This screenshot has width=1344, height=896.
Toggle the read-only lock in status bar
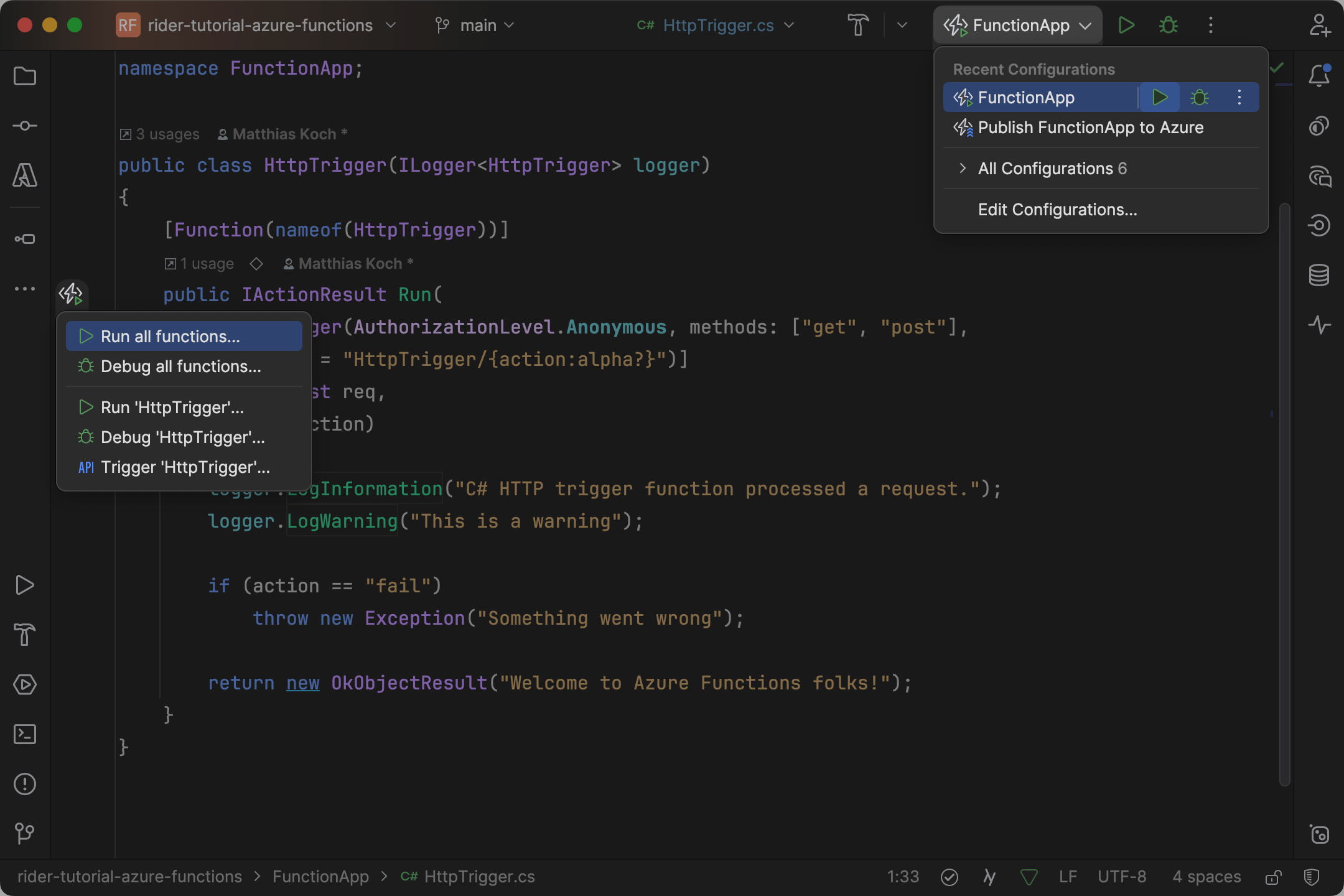click(1272, 877)
